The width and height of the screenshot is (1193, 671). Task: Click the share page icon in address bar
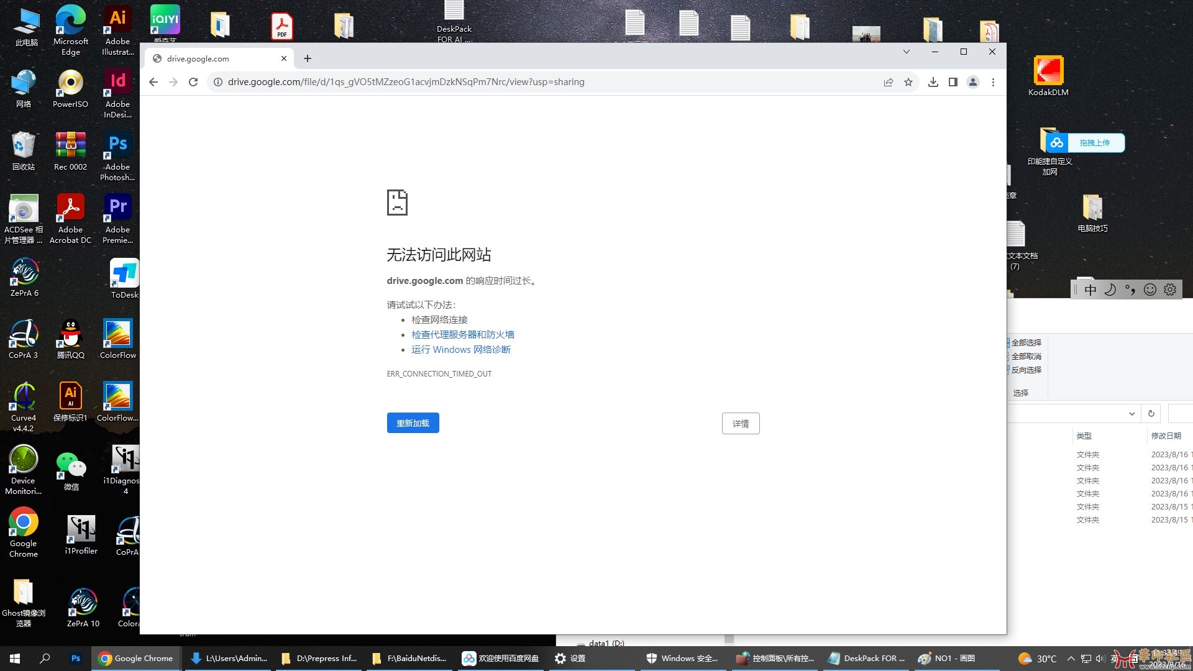point(889,82)
